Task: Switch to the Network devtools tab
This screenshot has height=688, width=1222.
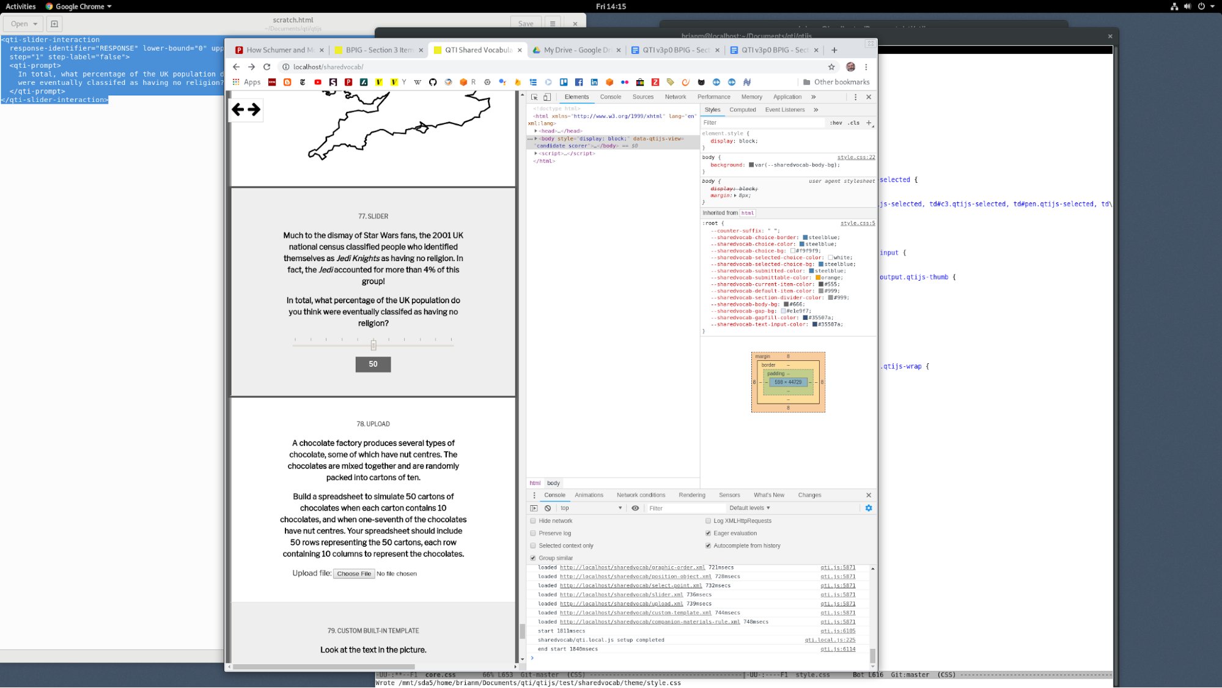Action: pyautogui.click(x=675, y=97)
